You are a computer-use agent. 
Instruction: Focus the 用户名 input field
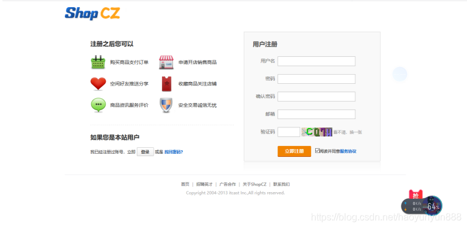[316, 61]
